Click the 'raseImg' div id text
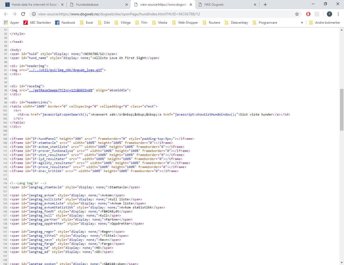Image resolution: width=344 pixels, height=265 pixels. point(34,86)
